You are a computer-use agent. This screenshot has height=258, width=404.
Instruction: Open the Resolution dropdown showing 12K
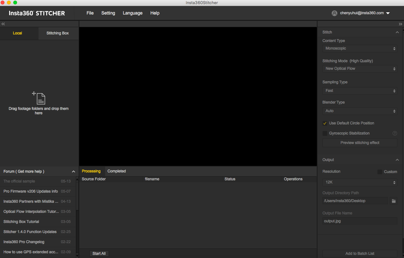360,182
